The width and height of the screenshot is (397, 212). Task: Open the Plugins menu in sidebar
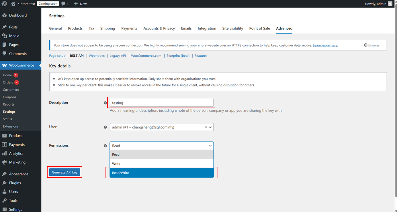point(15,183)
